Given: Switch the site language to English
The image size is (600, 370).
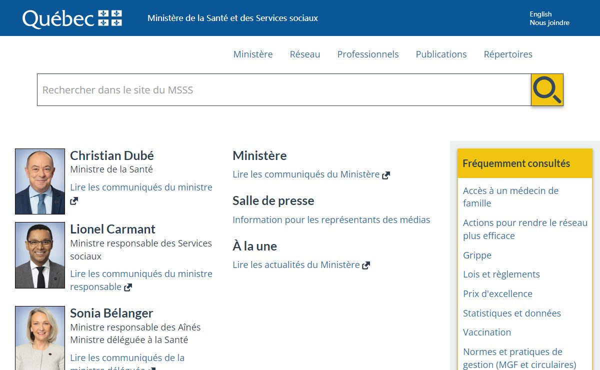Looking at the screenshot, I should (540, 14).
